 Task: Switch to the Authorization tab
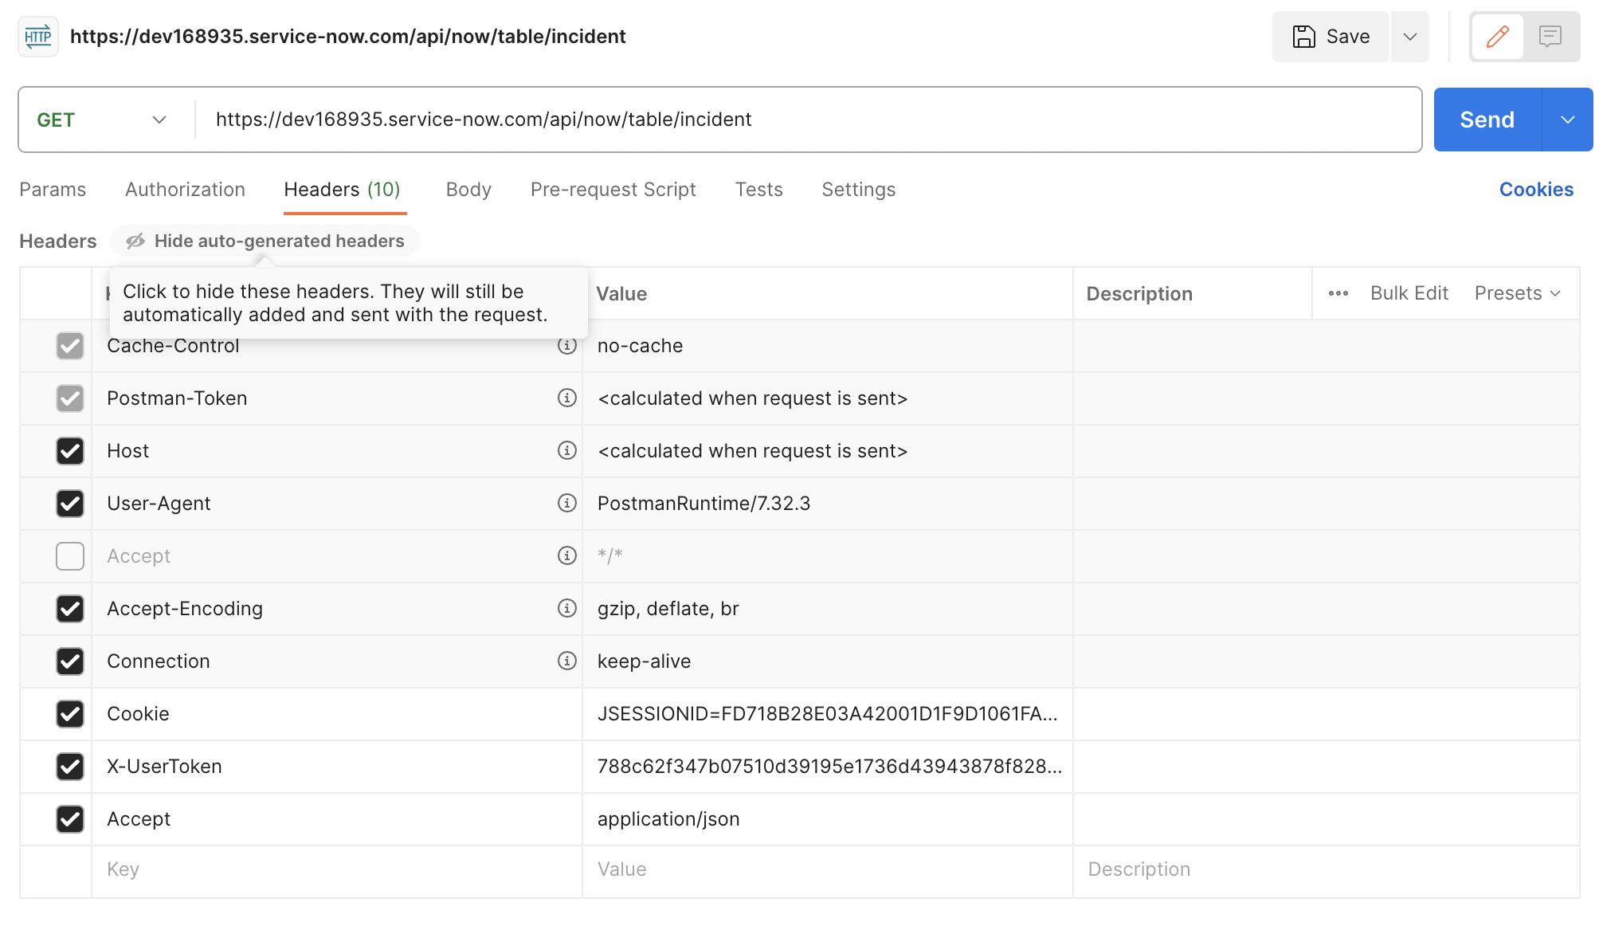click(x=185, y=190)
